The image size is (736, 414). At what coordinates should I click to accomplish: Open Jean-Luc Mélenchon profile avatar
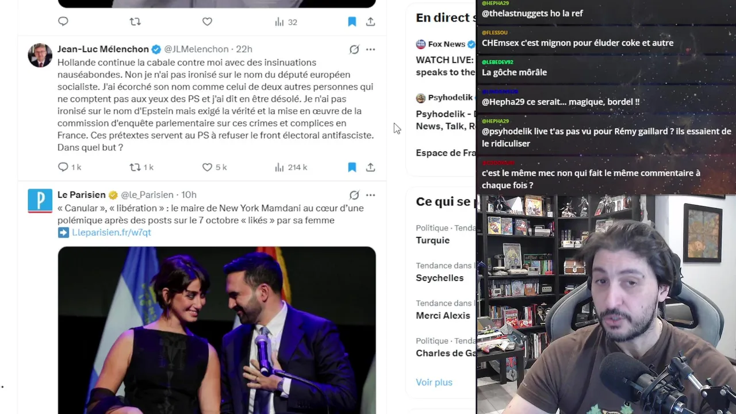(40, 55)
